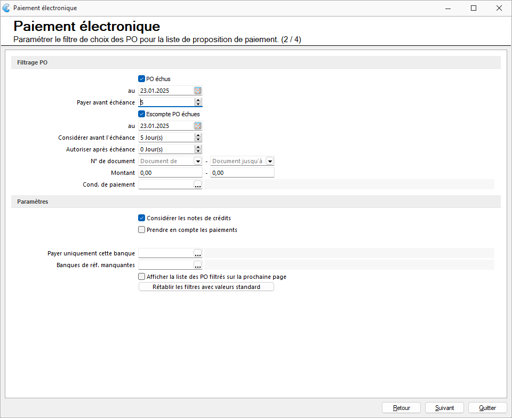Go back with the Retour button
Image resolution: width=512 pixels, height=418 pixels.
pos(401,408)
